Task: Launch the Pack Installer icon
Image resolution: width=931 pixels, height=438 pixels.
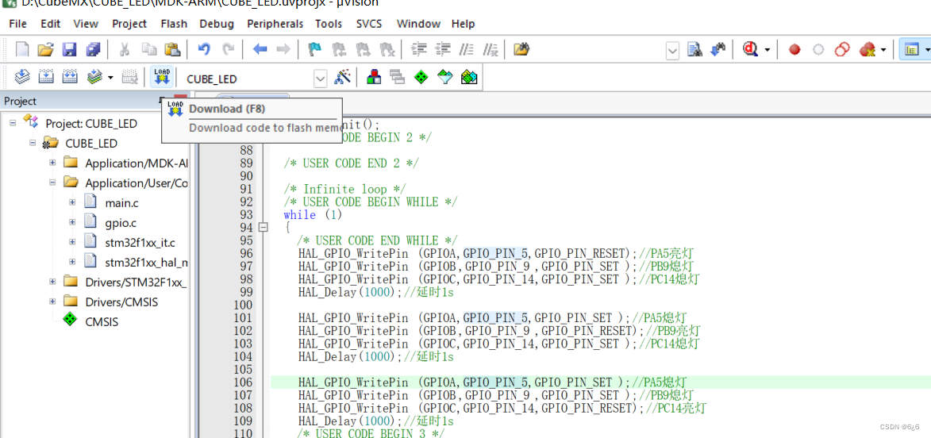Action: 469,76
